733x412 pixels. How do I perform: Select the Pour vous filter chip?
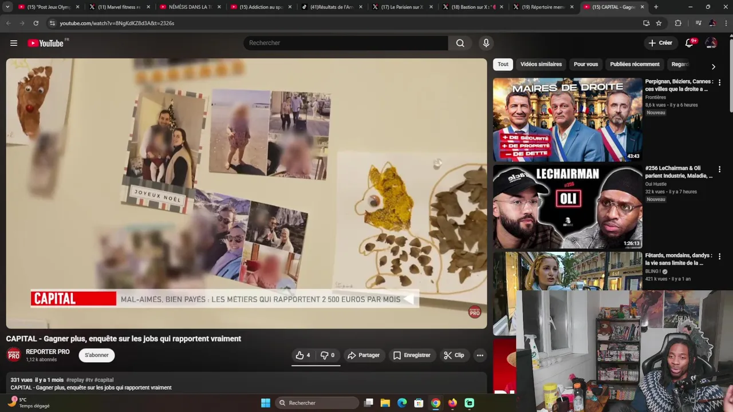coord(585,64)
